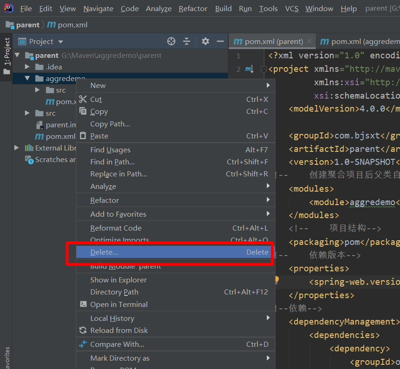Open the VCS menu

292,9
